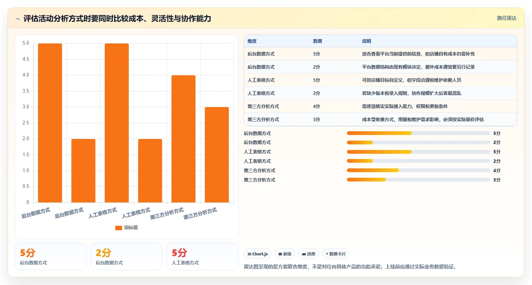Click the 人工表格方式 2分 progress bar

point(419,161)
